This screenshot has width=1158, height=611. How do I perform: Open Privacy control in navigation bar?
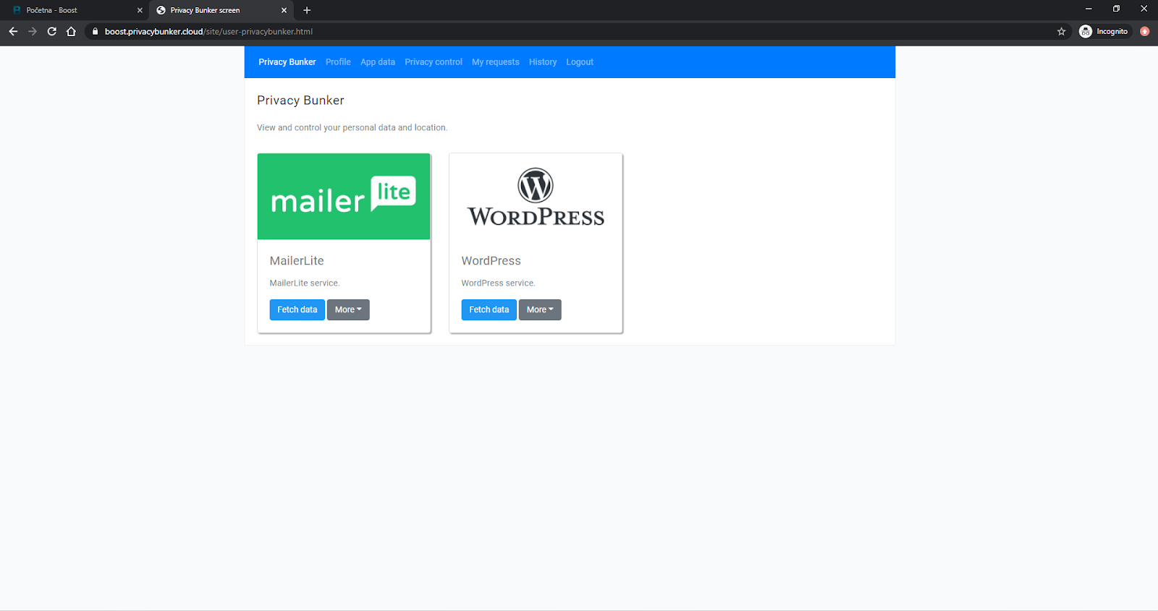433,62
